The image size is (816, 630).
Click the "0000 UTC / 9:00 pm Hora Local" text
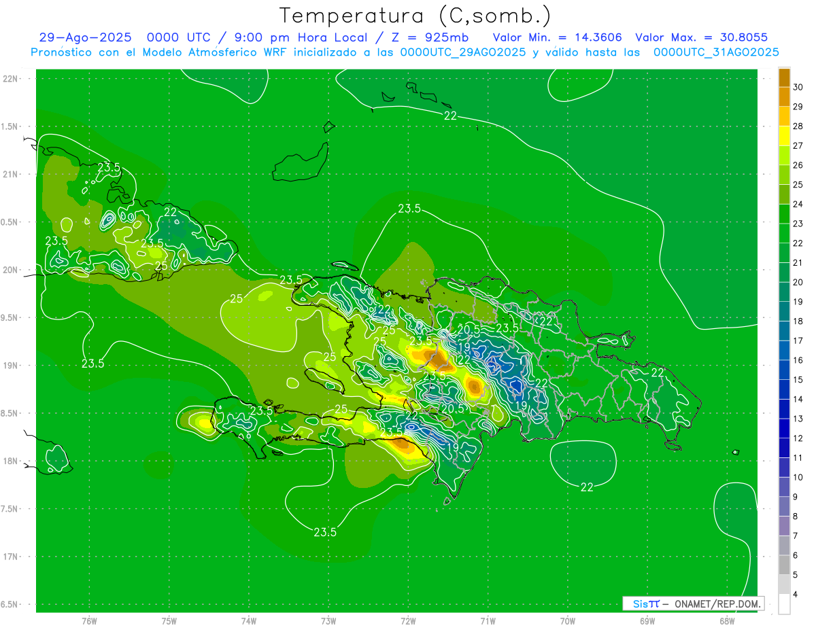(256, 38)
